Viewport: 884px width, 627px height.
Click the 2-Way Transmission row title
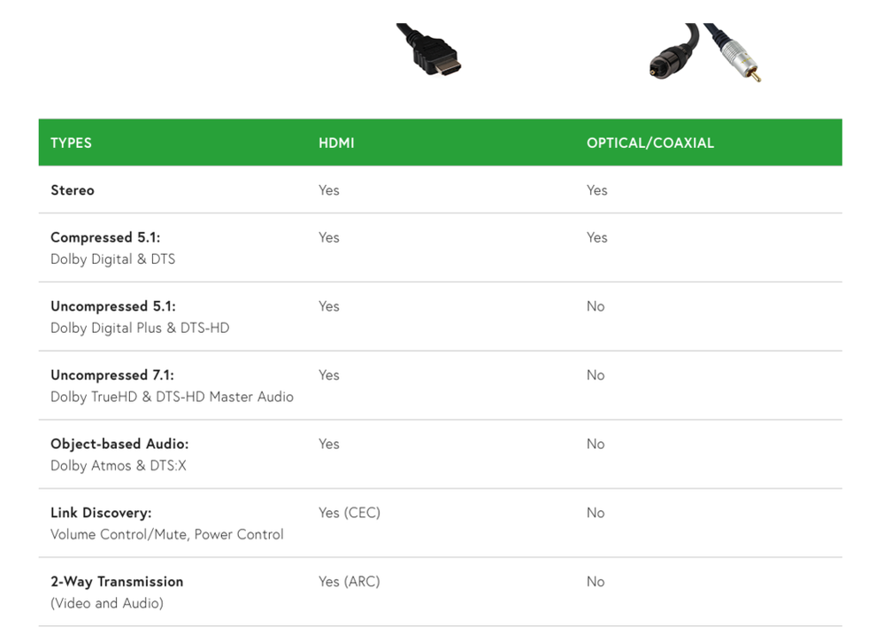pos(117,582)
